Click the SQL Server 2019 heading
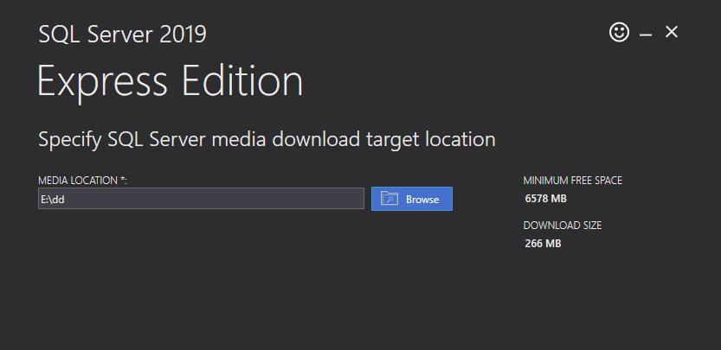The height and width of the screenshot is (350, 721). [122, 35]
